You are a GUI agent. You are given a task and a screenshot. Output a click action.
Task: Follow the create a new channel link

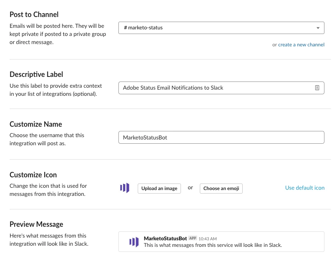point(301,45)
